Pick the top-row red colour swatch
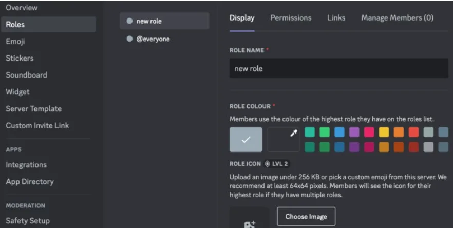 pyautogui.click(x=414, y=132)
